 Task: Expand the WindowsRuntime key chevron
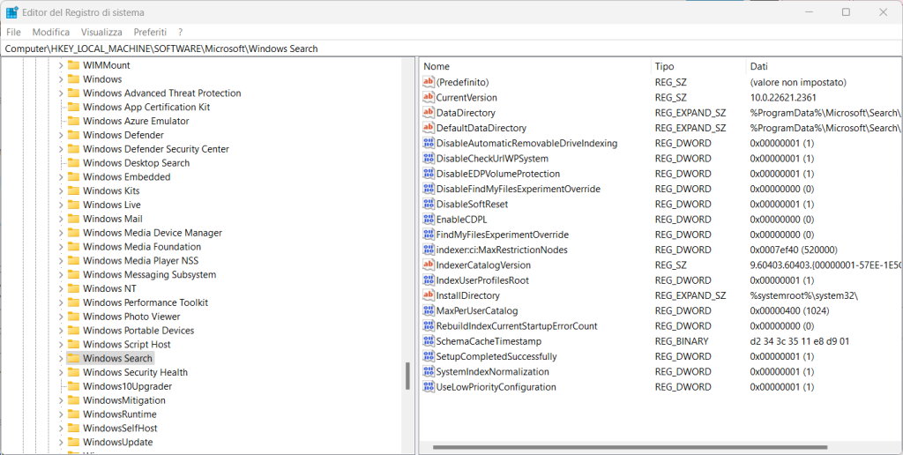click(61, 414)
